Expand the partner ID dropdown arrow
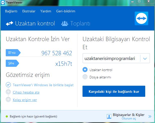This screenshot has width=155, height=123. [x=145, y=58]
